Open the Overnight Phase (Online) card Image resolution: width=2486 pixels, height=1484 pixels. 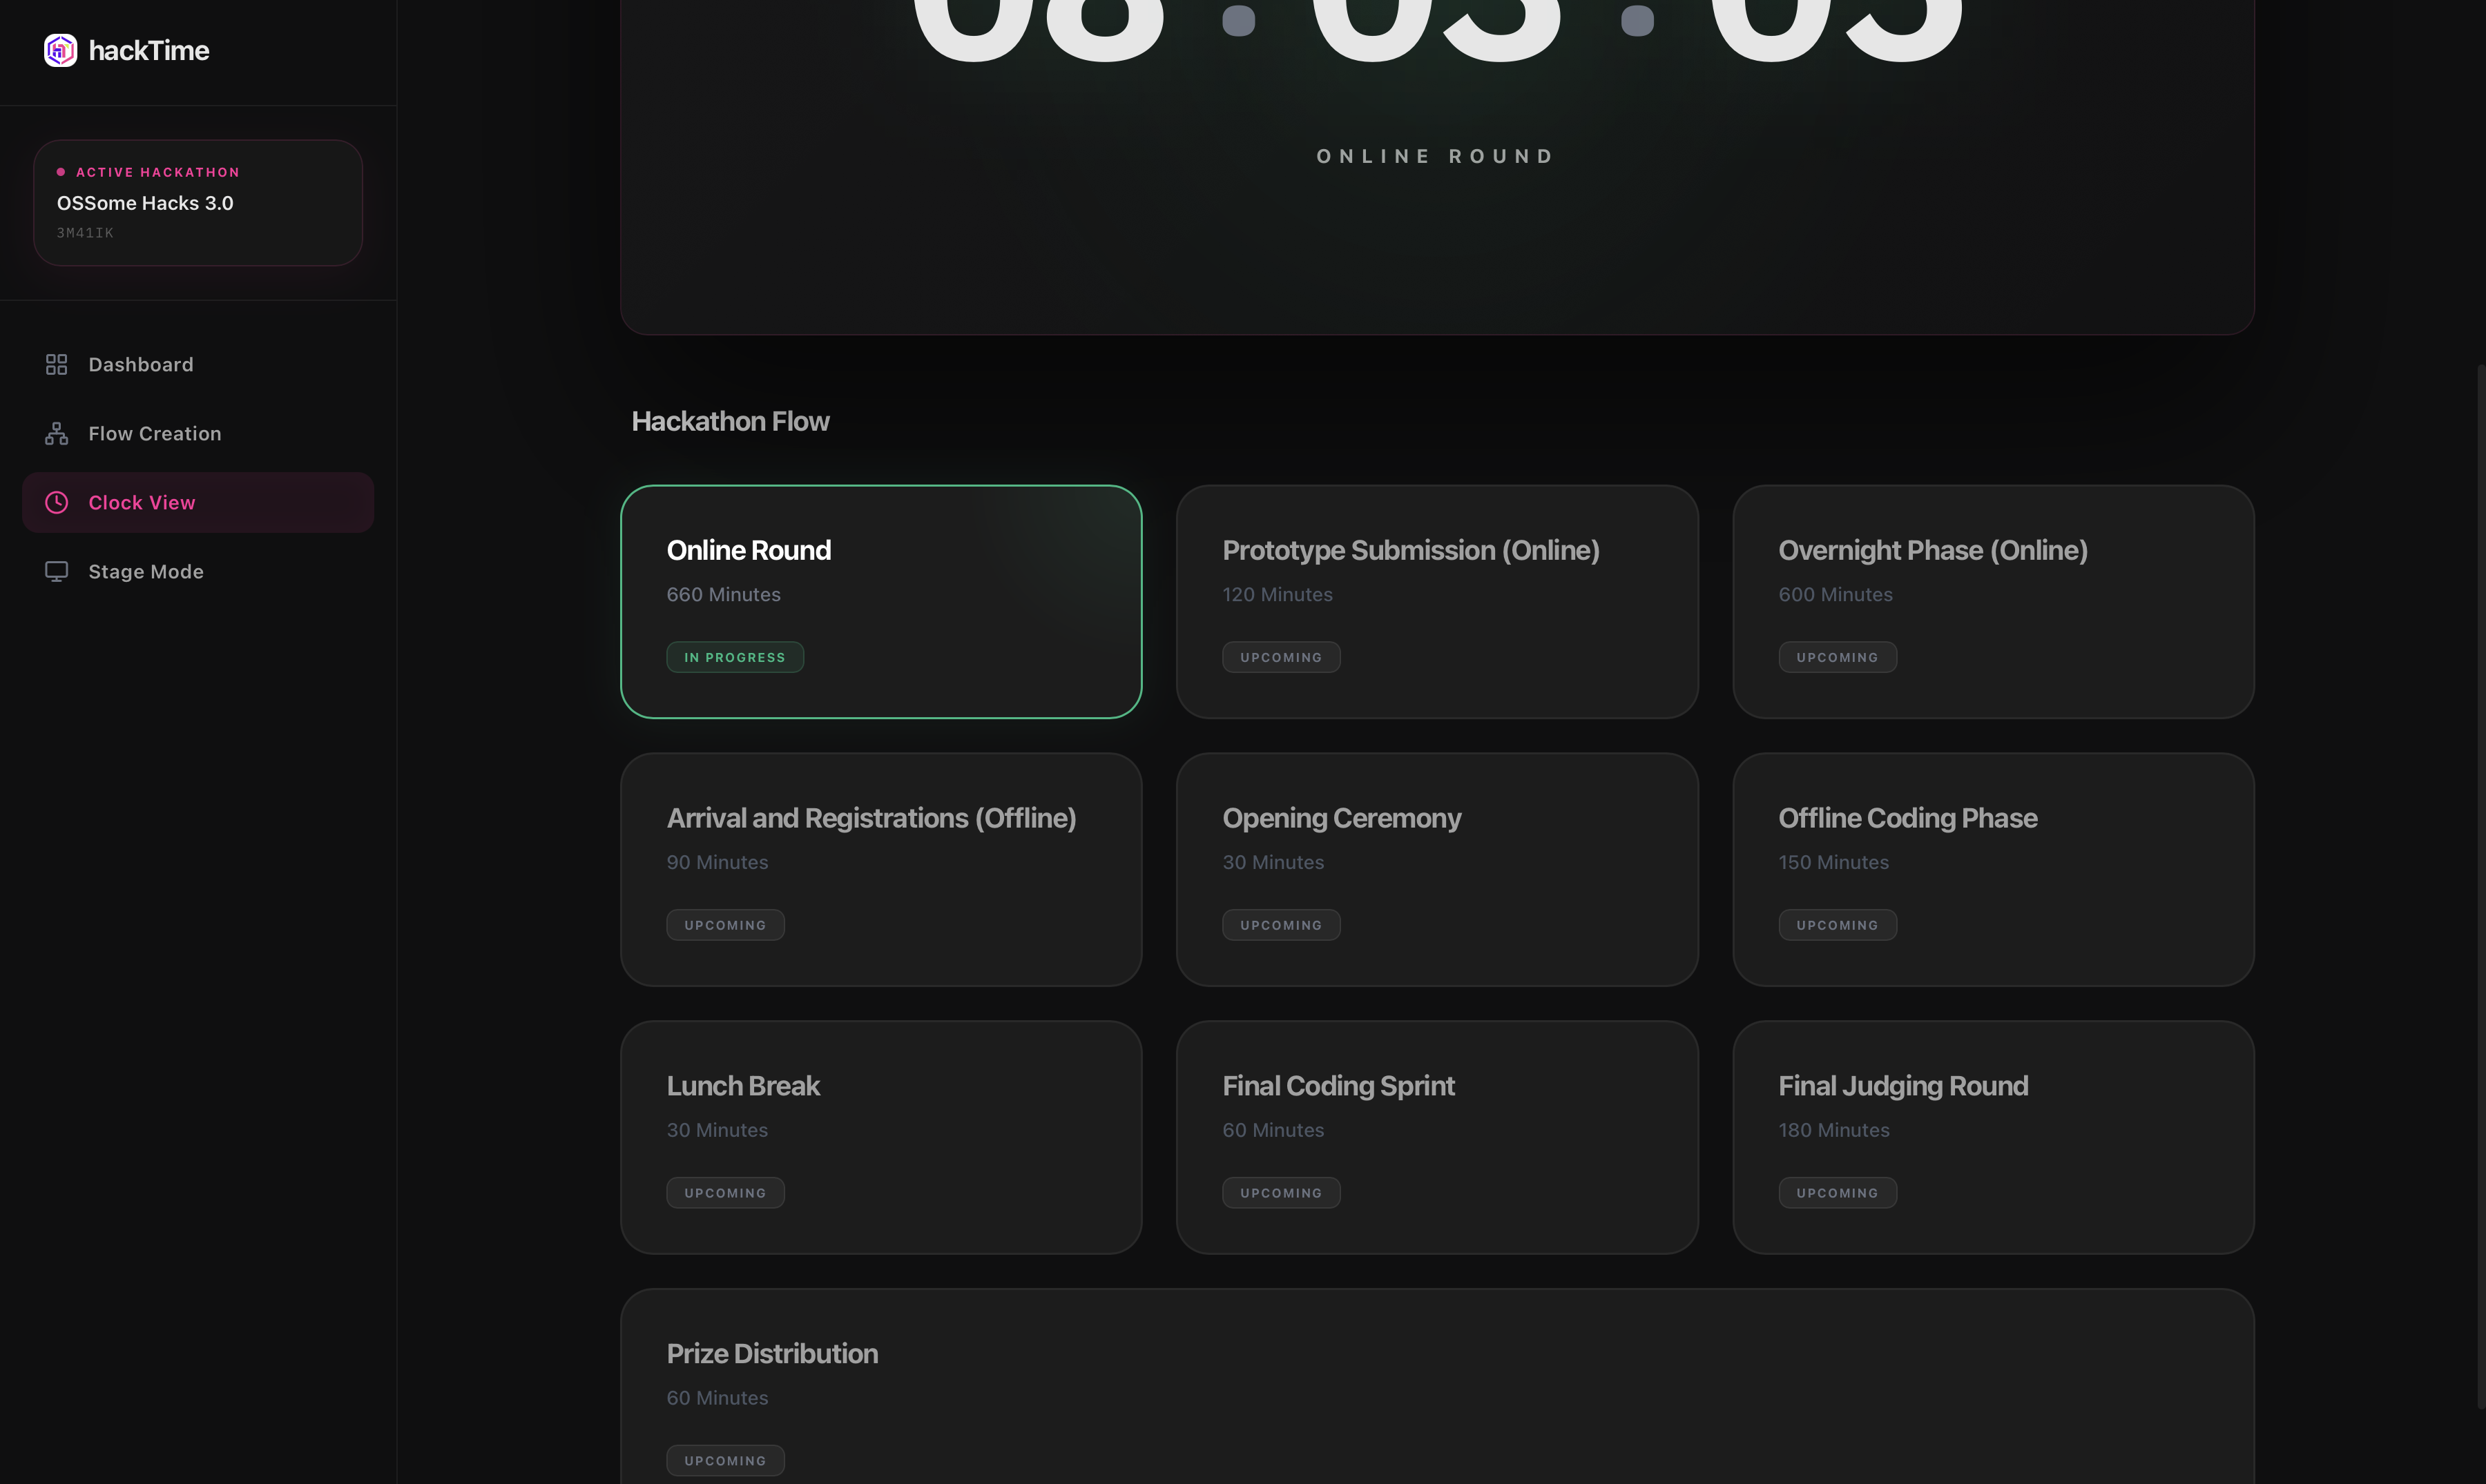pyautogui.click(x=1993, y=601)
